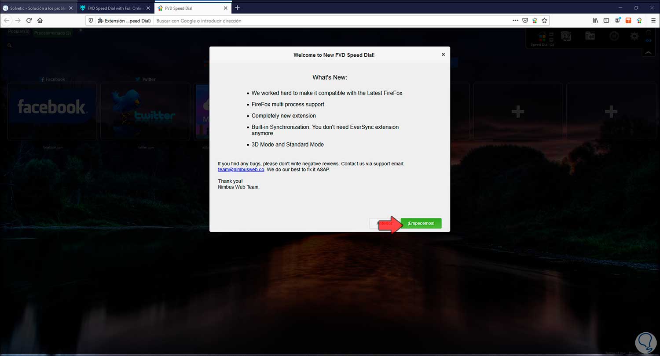
Task: Collapse the Speed Dial top panel with chevron
Action: (648, 53)
